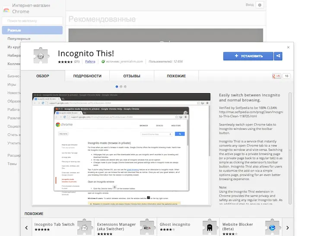Image resolution: width=311 pixels, height=236 pixels.
Task: Show previous similar extensions with left arrow
Action: (26, 228)
